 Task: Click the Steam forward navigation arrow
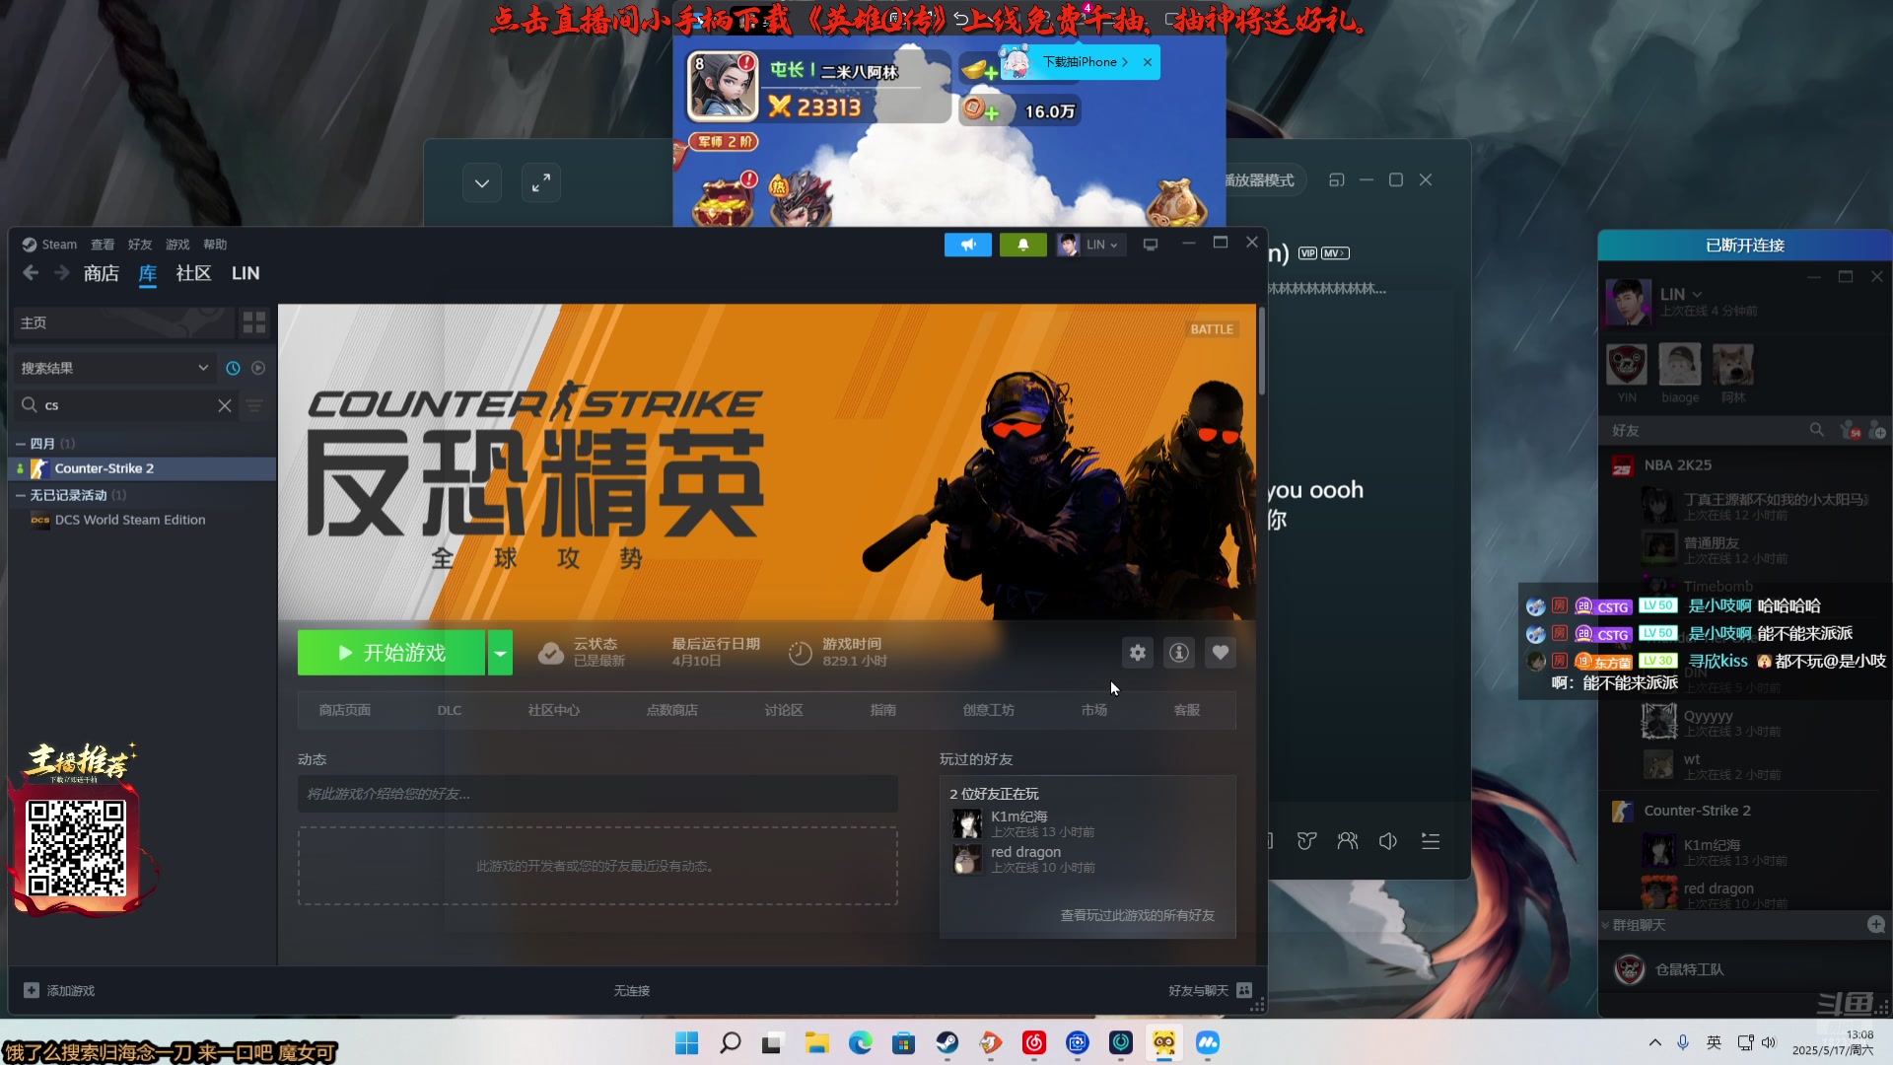coord(61,273)
